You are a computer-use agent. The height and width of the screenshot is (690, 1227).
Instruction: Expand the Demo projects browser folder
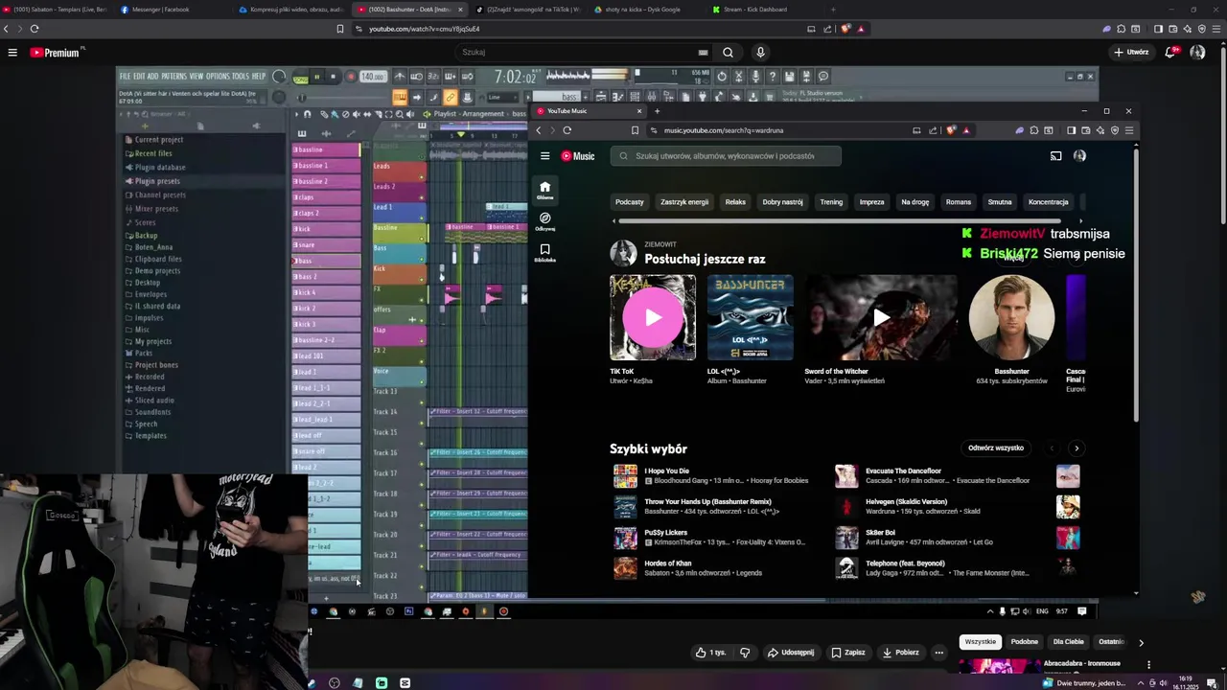tap(157, 271)
